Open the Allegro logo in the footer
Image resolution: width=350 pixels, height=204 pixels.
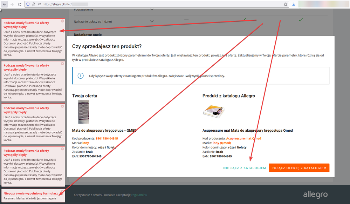pyautogui.click(x=315, y=195)
